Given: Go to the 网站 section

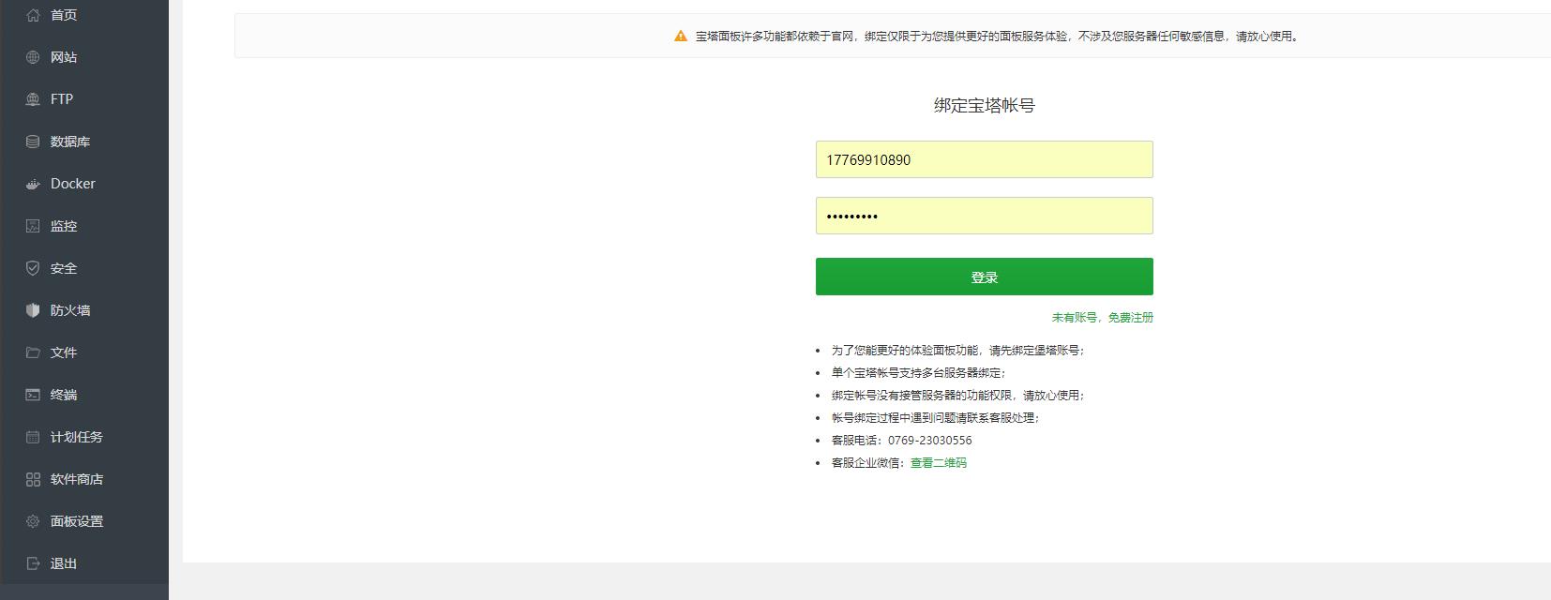Looking at the screenshot, I should tap(64, 57).
